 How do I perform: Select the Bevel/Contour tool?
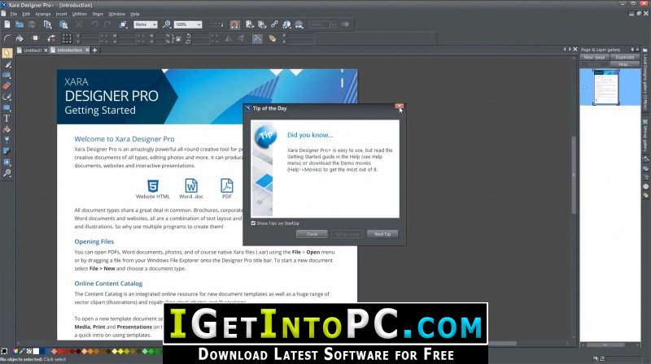pyautogui.click(x=7, y=162)
